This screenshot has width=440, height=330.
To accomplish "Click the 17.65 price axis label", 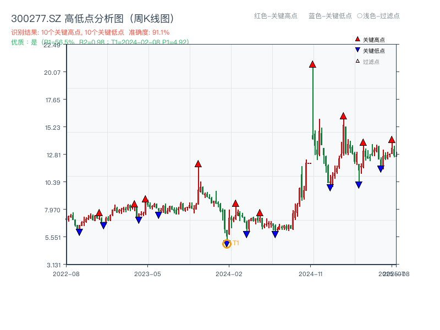I will 53,100.
